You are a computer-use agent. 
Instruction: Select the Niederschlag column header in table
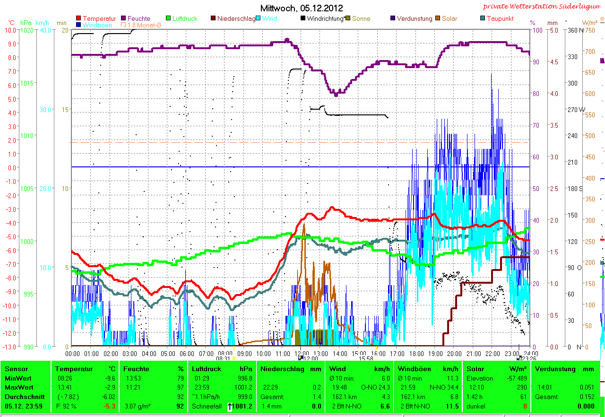tap(281, 369)
